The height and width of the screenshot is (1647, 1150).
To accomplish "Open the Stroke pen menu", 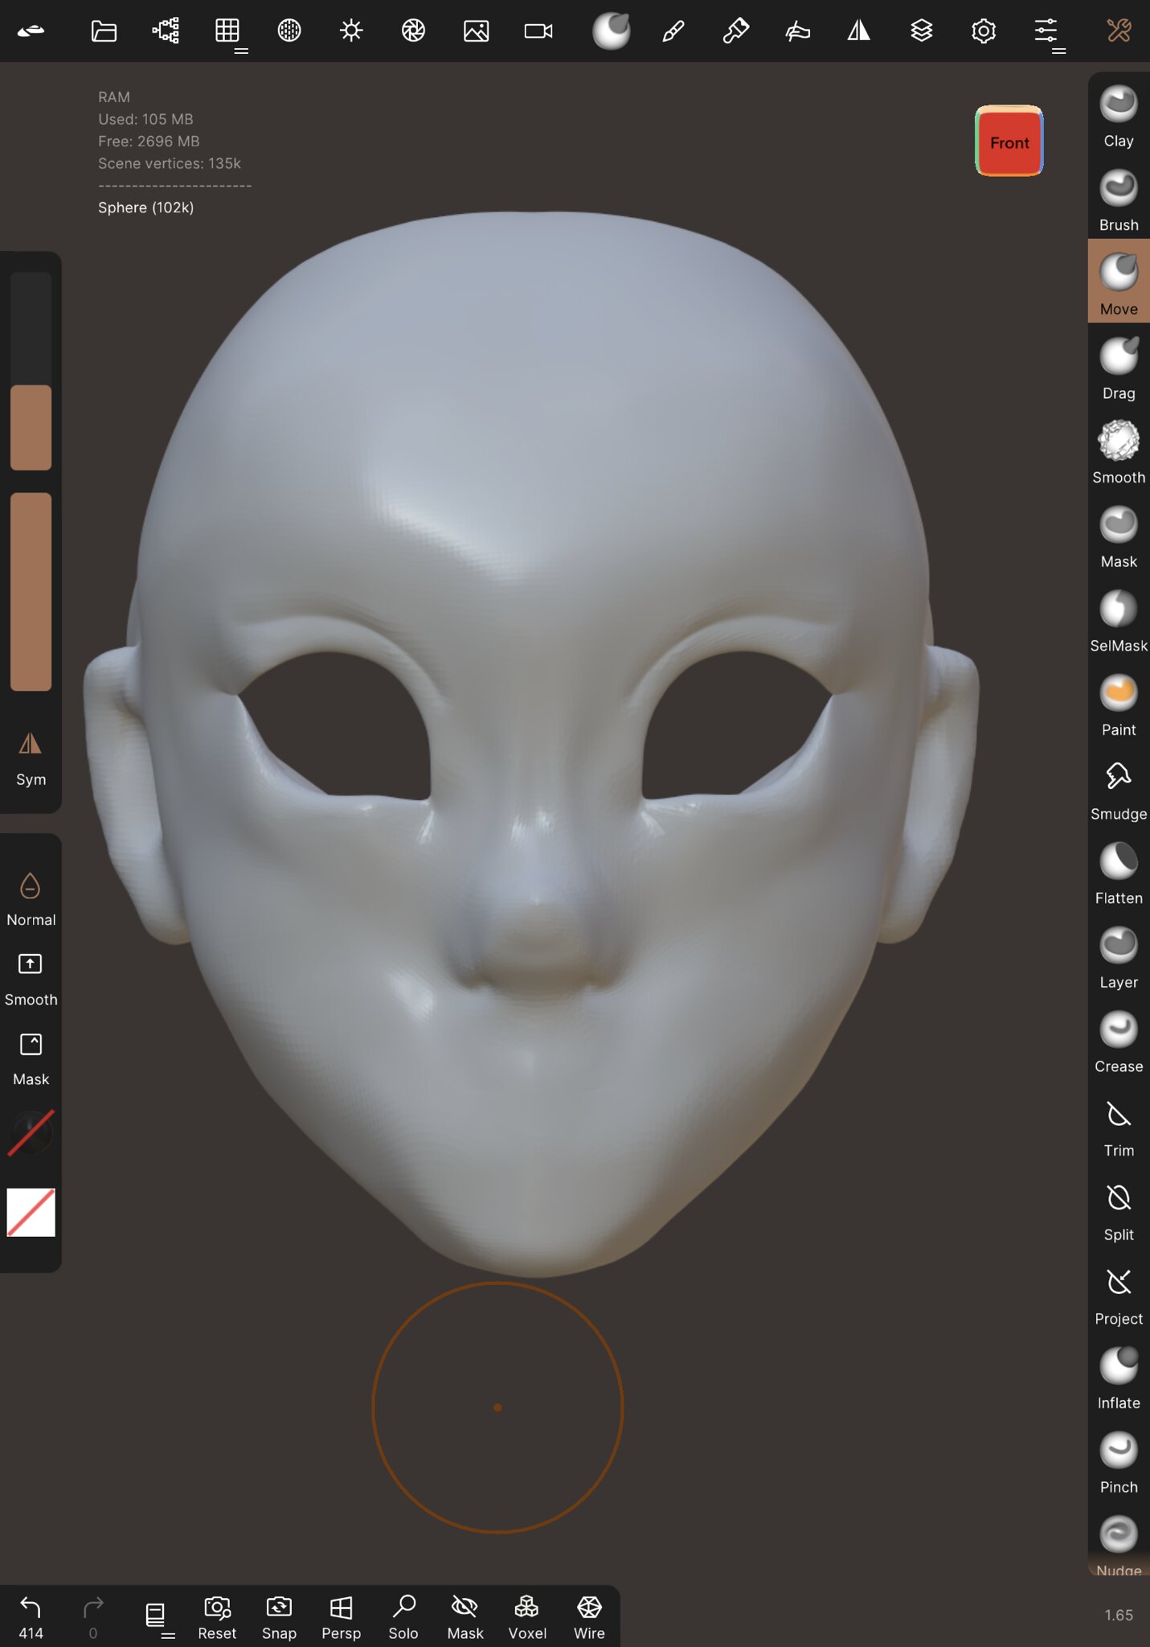I will click(673, 31).
